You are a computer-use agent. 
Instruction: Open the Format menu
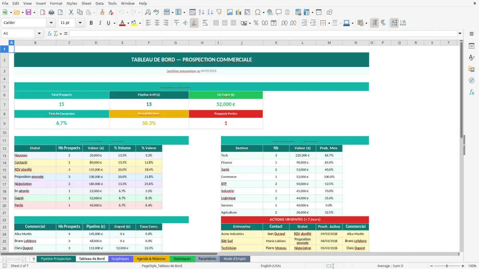tap(56, 3)
